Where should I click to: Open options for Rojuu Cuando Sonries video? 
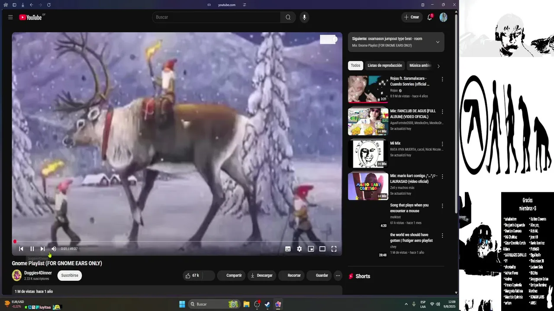[442, 79]
